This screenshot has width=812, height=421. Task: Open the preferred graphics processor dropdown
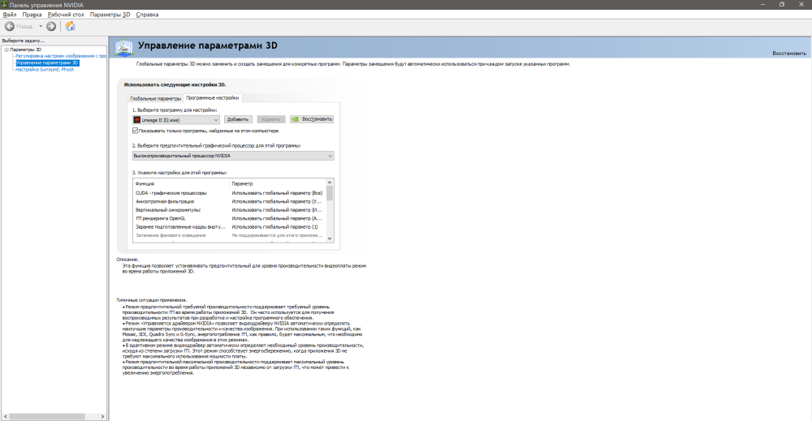tap(330, 156)
